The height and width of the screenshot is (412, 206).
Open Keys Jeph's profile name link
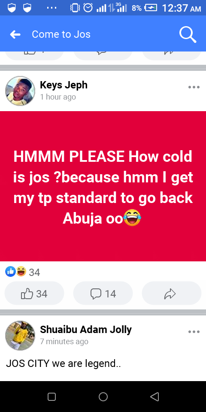click(x=64, y=85)
